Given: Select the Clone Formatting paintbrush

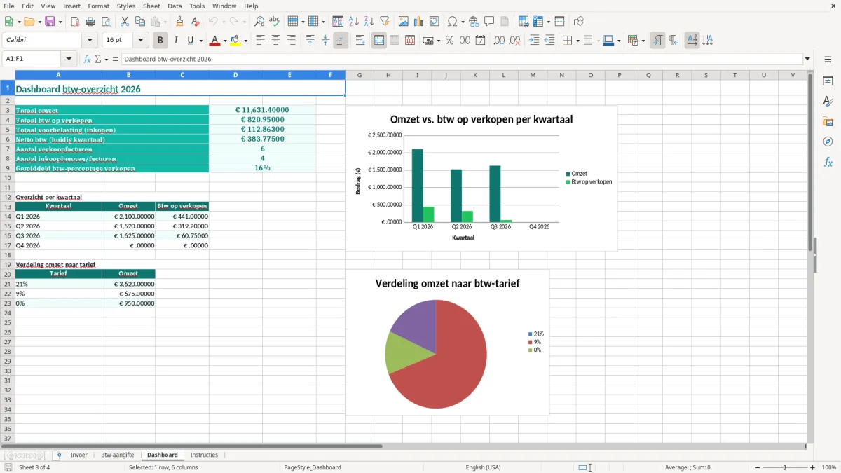Looking at the screenshot, I should 179,22.
